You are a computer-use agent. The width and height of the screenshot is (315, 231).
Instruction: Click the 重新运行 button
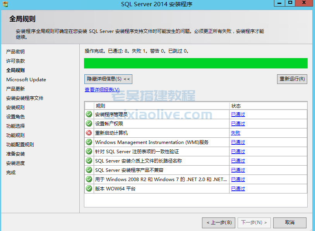click(x=292, y=79)
